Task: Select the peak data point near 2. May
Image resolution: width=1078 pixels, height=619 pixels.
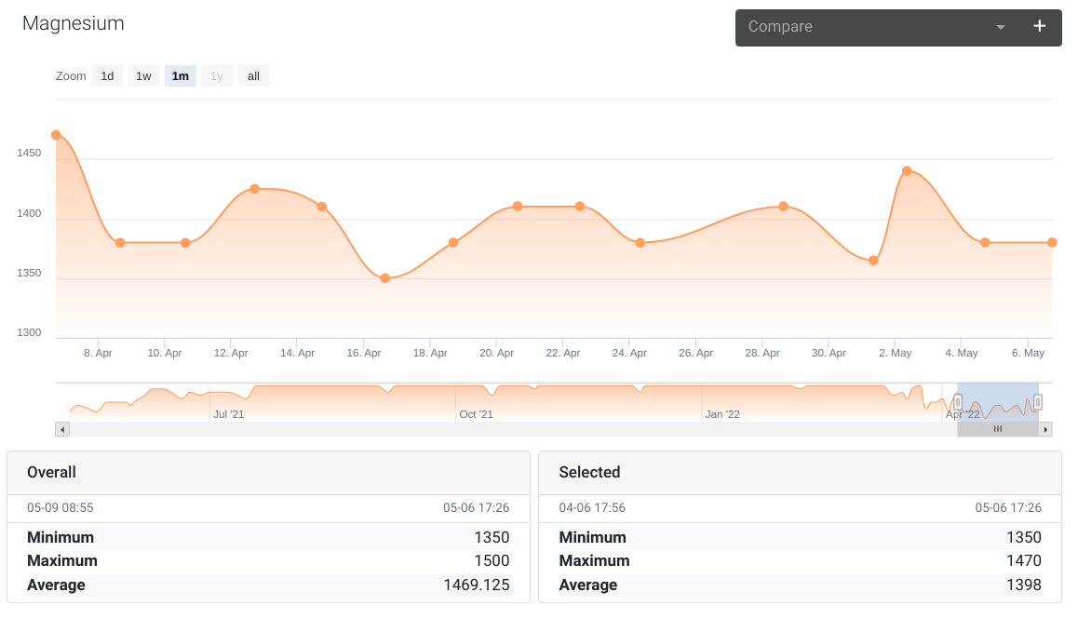Action: (907, 171)
